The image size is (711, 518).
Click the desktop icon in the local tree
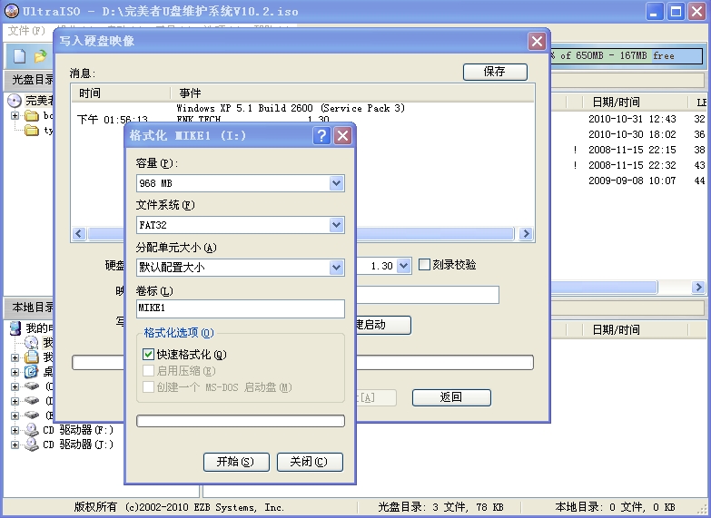tap(31, 372)
